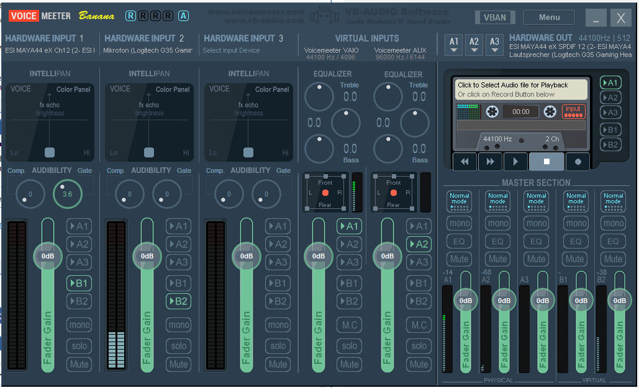Route the cassette player to A2 bus
The image size is (639, 388).
(x=610, y=97)
